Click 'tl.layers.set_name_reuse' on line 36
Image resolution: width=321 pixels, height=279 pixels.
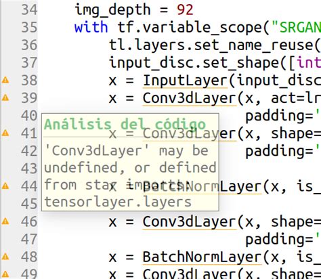[x=211, y=45]
